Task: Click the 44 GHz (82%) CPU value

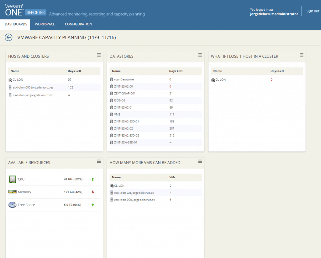Action: (73, 179)
